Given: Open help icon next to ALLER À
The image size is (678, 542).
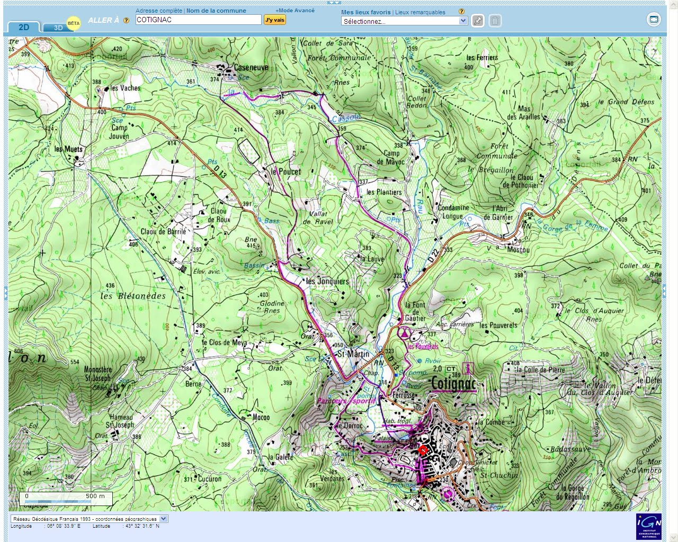Looking at the screenshot, I should (x=126, y=21).
